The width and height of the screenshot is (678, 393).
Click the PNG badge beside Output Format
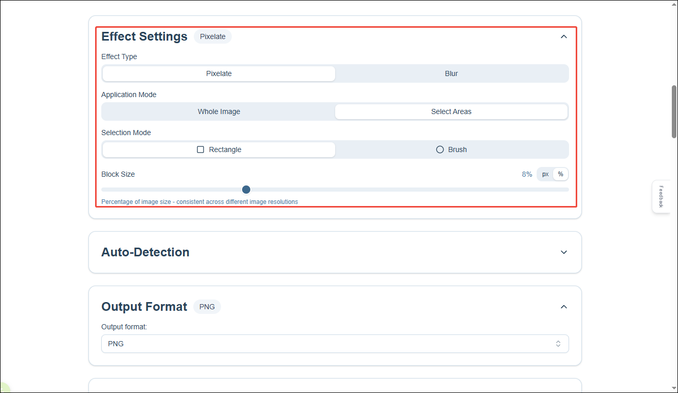click(207, 307)
